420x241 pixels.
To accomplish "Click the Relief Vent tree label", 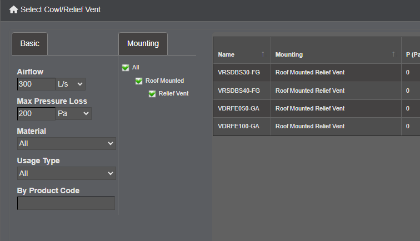I will pyautogui.click(x=173, y=93).
